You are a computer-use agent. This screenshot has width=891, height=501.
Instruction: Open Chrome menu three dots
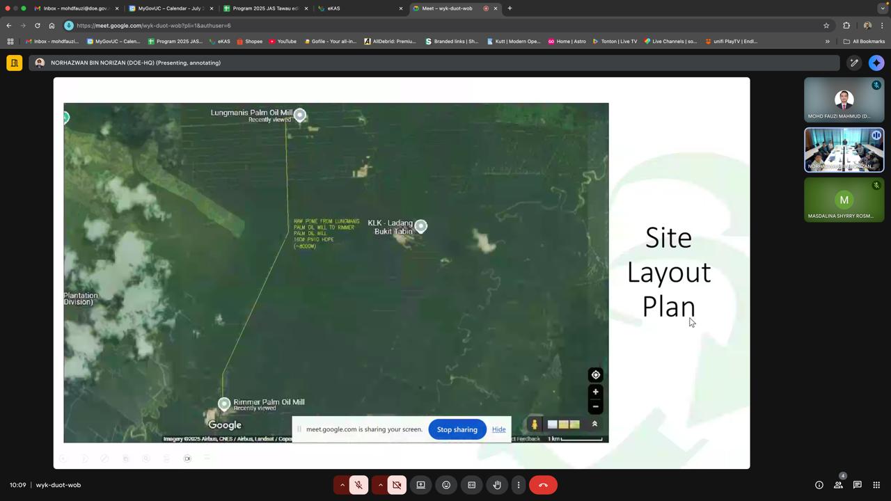click(882, 26)
